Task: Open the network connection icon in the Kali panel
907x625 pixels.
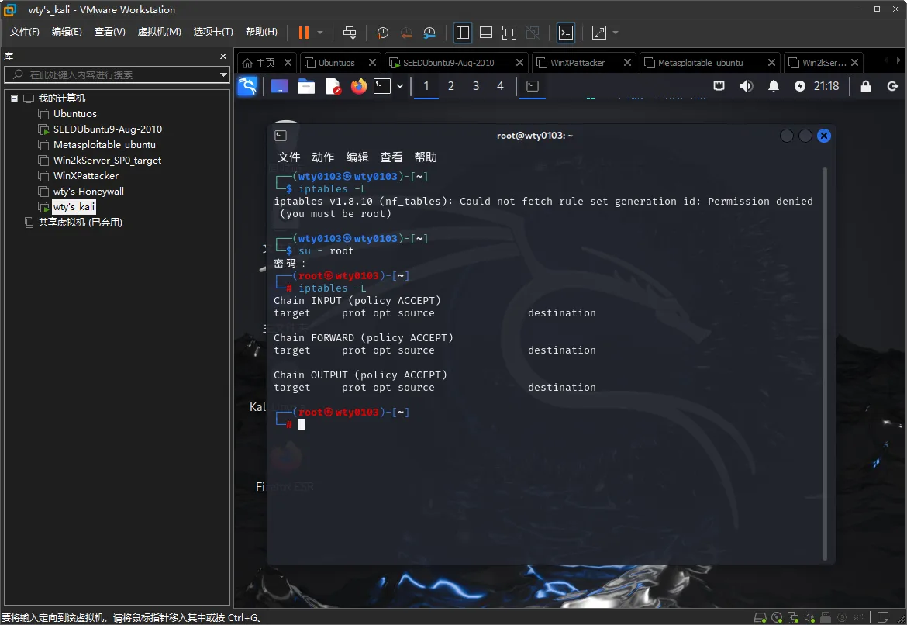Action: pos(719,86)
